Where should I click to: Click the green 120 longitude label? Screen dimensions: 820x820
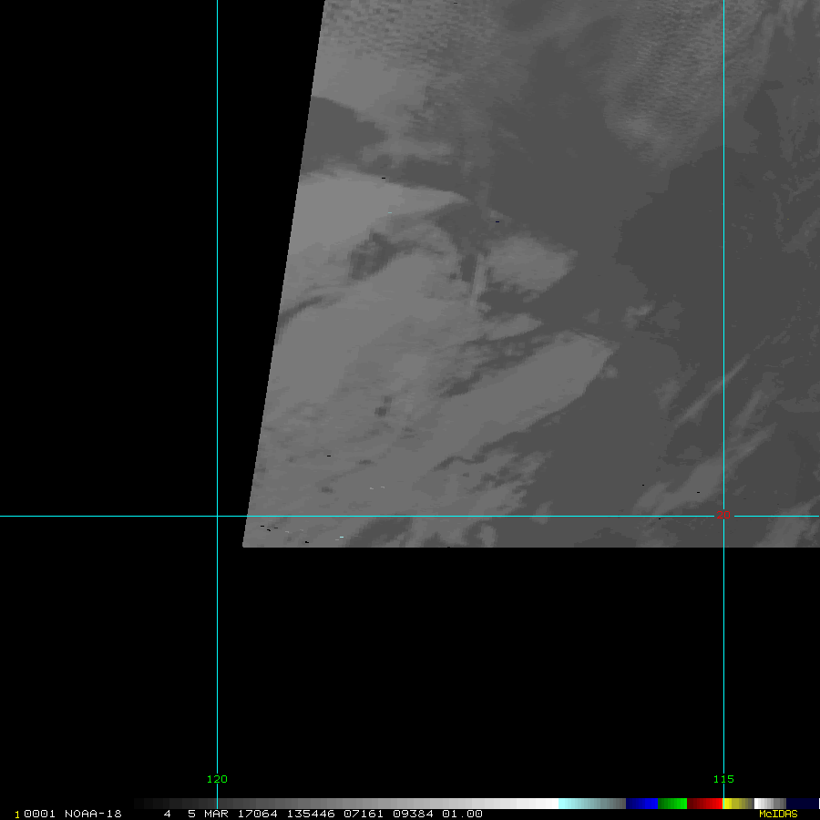(x=217, y=779)
